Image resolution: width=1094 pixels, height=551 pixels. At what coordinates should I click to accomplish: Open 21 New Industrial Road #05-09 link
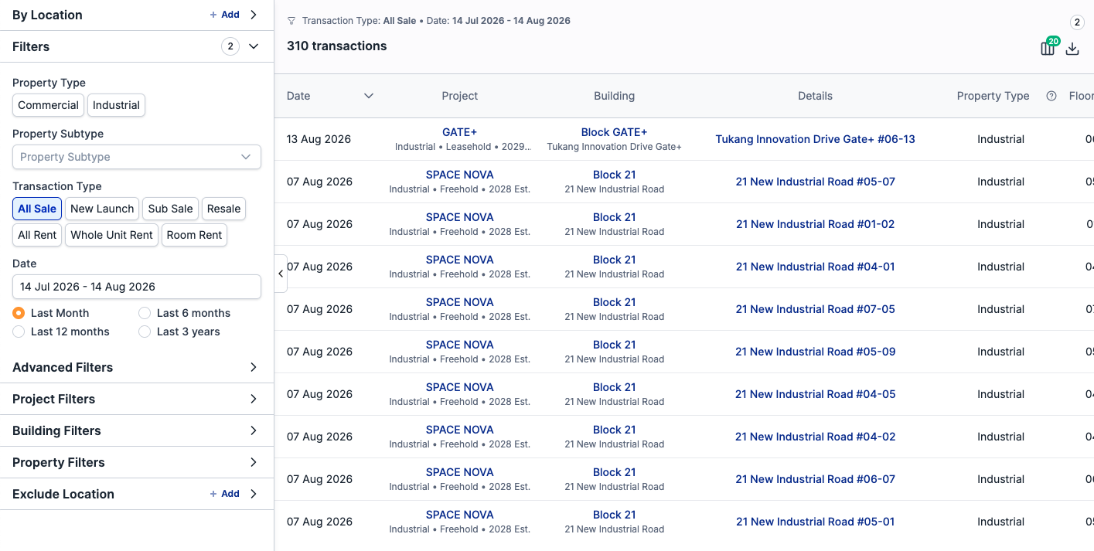[x=816, y=352]
